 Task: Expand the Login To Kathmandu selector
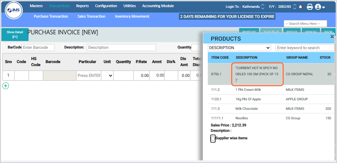click(263, 7)
